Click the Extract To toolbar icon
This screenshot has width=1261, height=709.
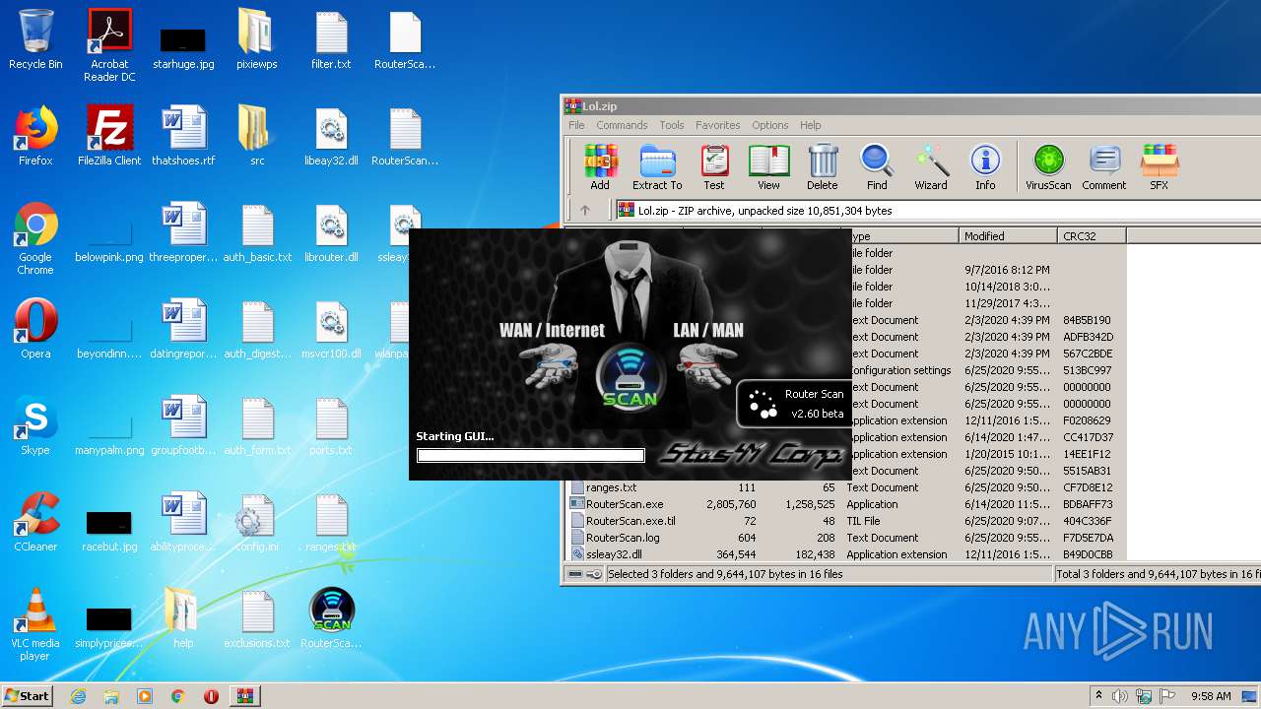pos(657,166)
